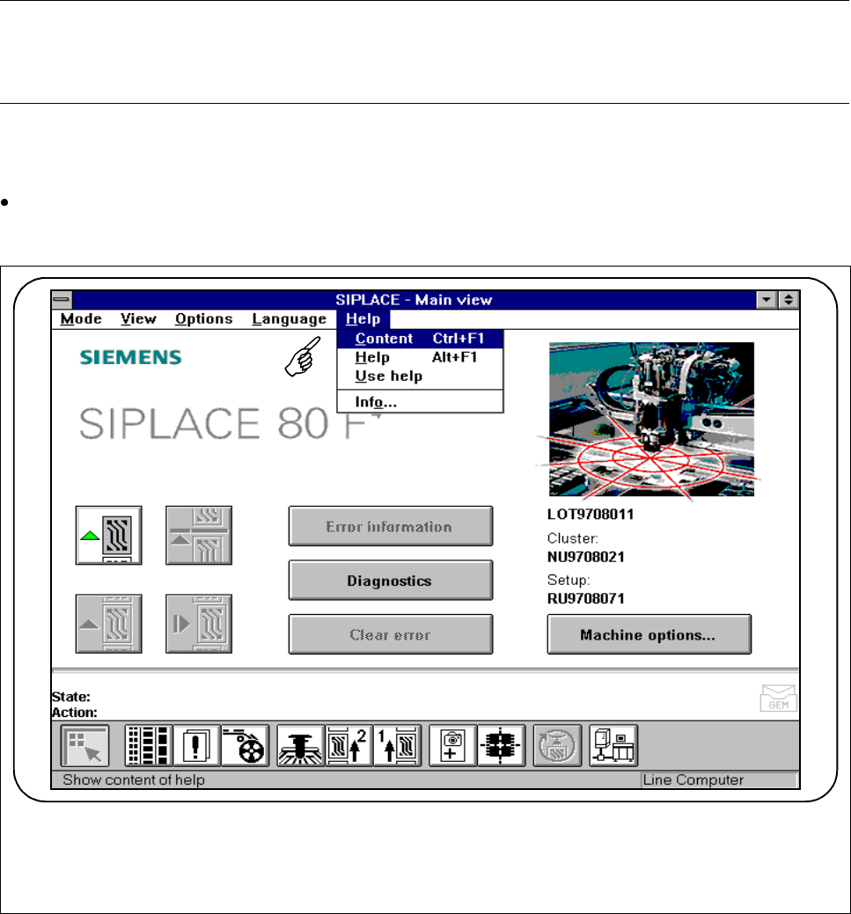The width and height of the screenshot is (851, 914).
Task: Click the component crosshair chip icon
Action: pos(501,746)
